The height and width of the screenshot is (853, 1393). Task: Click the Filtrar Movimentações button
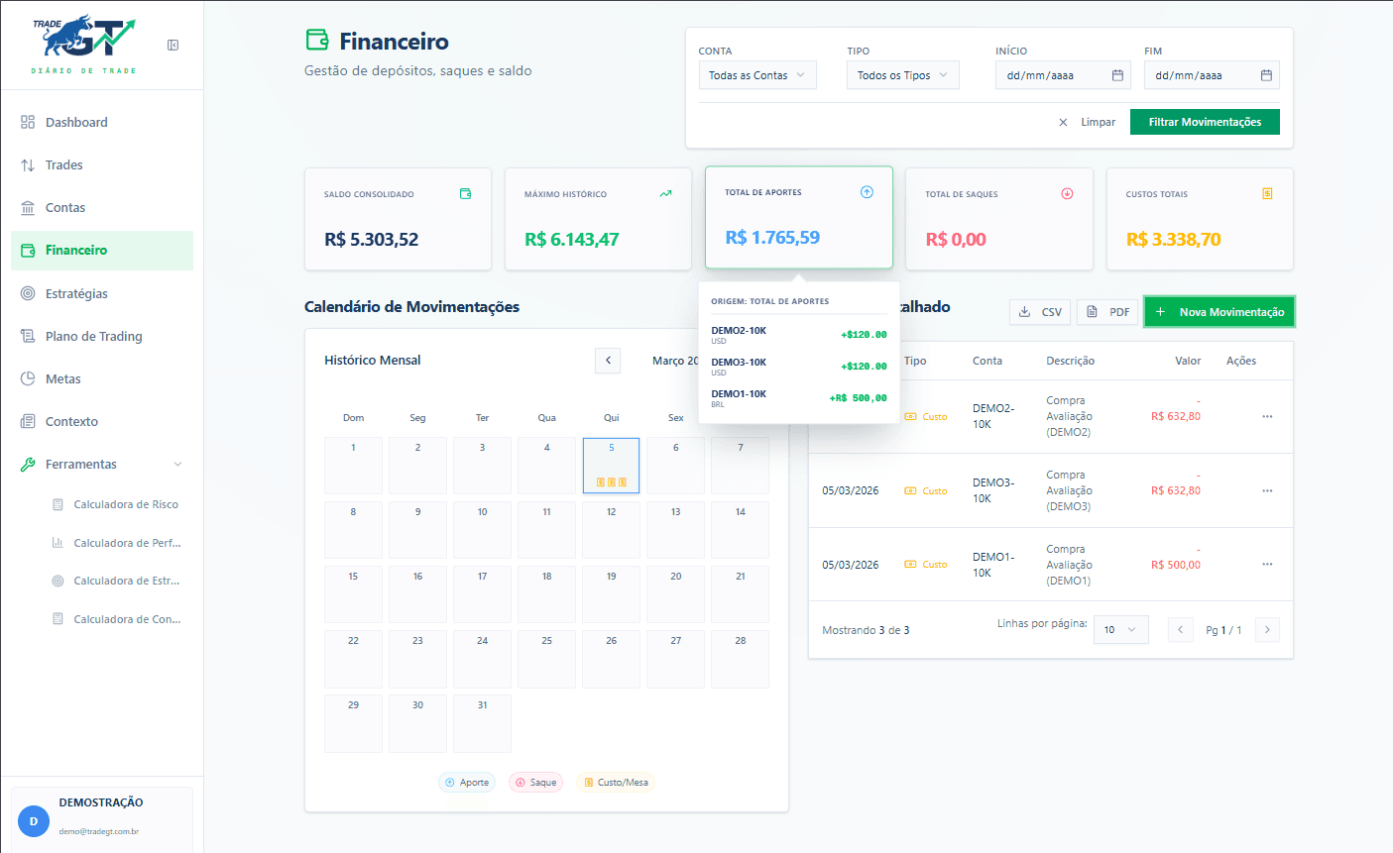pos(1205,121)
